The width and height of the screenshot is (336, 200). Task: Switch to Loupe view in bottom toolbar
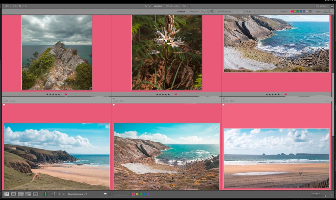(13, 194)
